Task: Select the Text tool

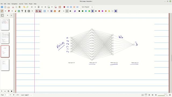Action: [x=22, y=11]
